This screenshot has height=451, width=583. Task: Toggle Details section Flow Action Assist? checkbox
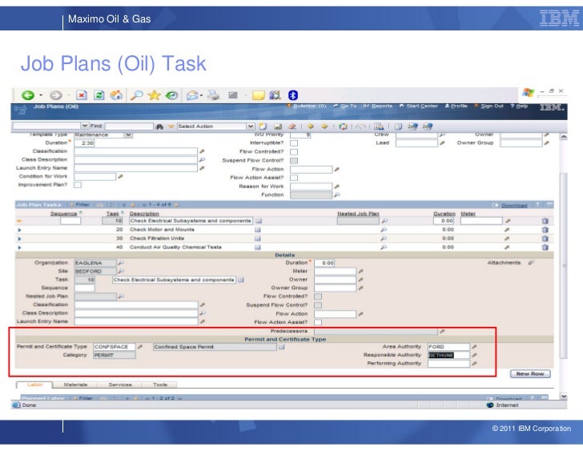pos(318,322)
